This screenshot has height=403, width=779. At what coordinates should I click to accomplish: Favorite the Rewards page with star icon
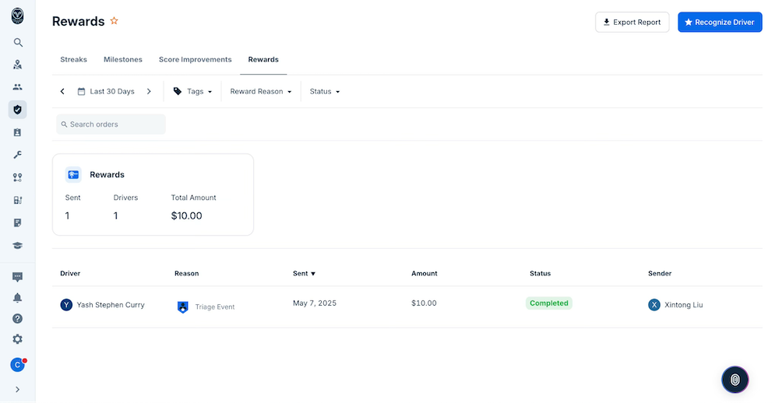115,21
